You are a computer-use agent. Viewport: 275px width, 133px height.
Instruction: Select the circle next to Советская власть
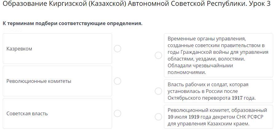pos(118,113)
